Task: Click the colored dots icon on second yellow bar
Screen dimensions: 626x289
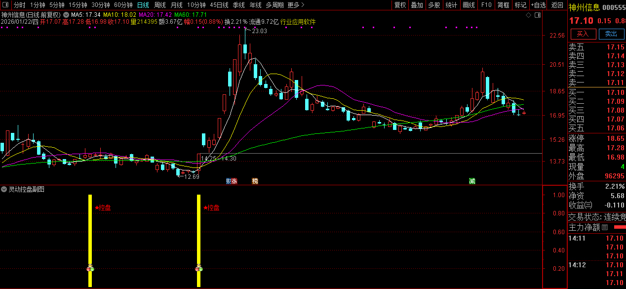Action: click(199, 268)
